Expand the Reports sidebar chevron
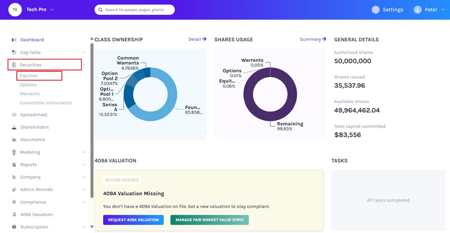 point(84,165)
